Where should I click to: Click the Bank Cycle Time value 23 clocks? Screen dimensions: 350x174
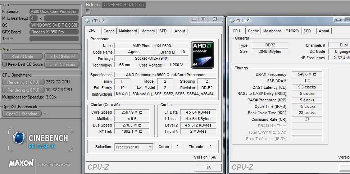[x=307, y=113]
